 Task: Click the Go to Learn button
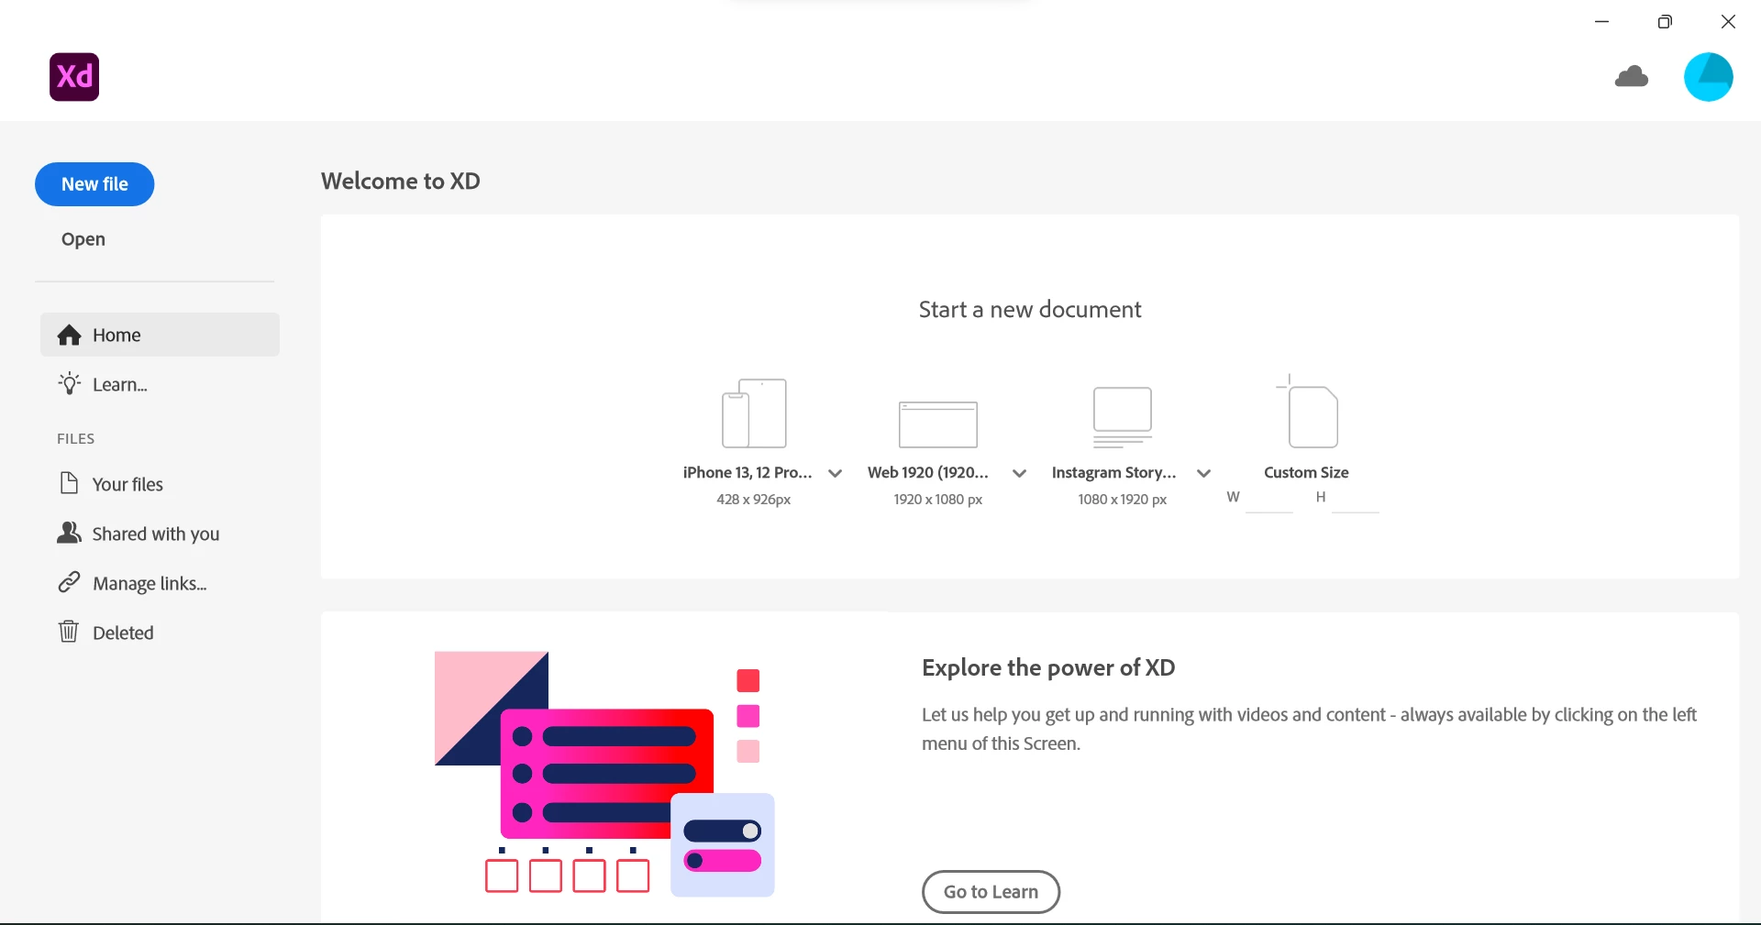click(991, 892)
